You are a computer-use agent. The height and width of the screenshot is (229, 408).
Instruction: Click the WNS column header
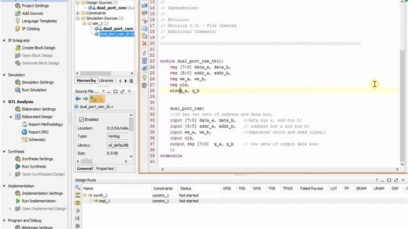pos(227,188)
